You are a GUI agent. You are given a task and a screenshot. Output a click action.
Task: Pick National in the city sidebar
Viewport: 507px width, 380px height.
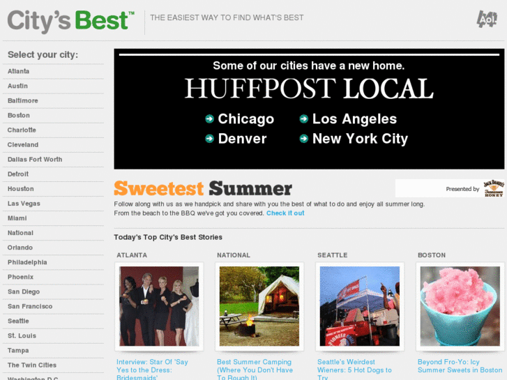click(20, 233)
